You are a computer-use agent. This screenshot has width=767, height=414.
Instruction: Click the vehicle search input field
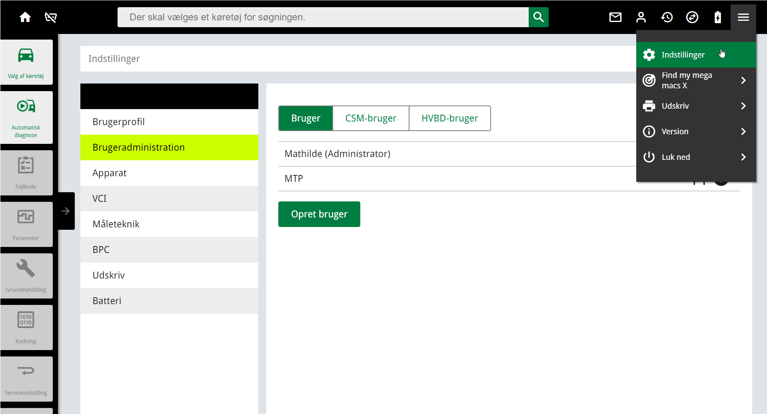[323, 17]
